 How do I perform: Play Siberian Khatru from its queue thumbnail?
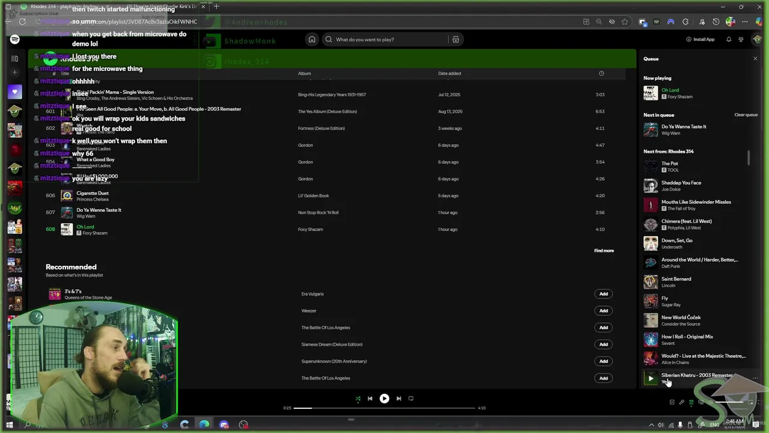651,378
